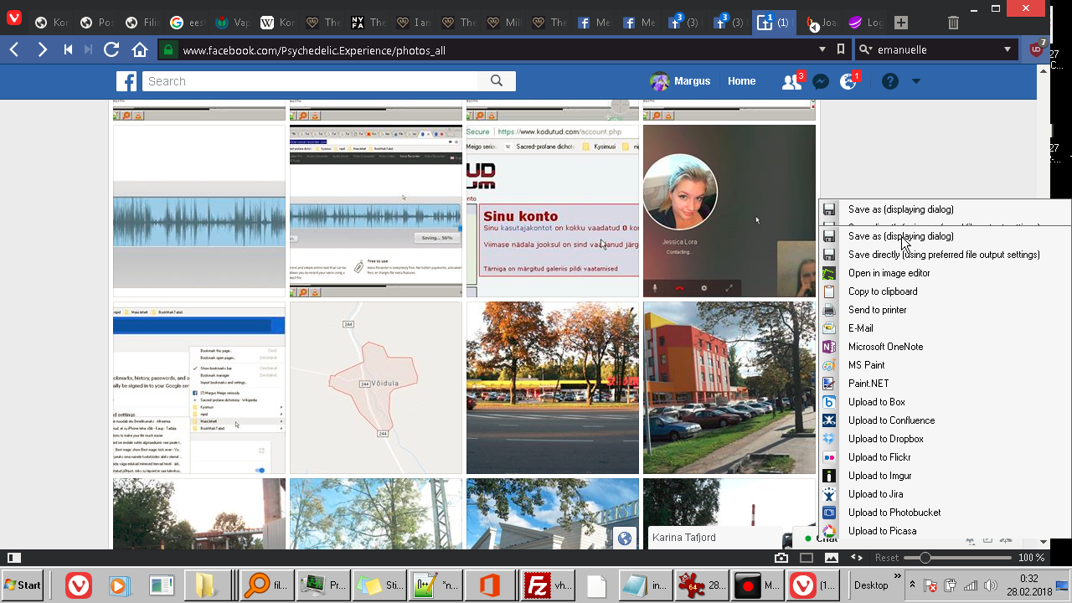Submit Facebook search with magnifier icon
This screenshot has height=603, width=1072.
pyautogui.click(x=497, y=81)
